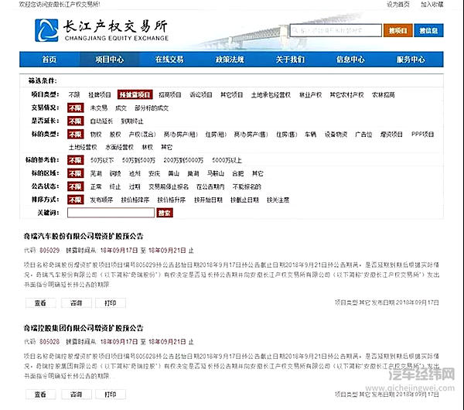
Task: Filter region by 安庆
Action: 154,173
